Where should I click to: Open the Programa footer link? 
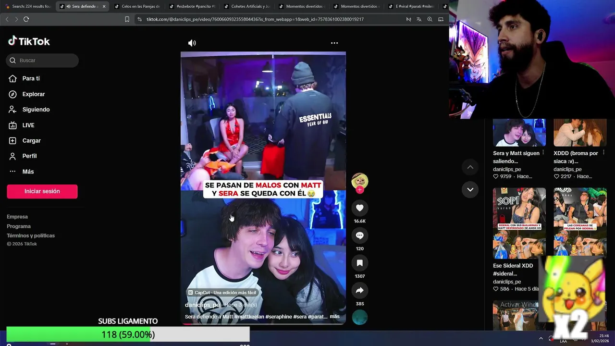click(x=19, y=226)
